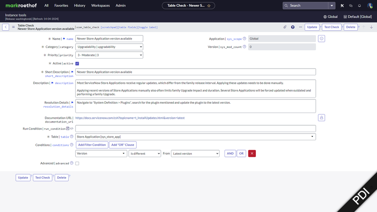Click into the Name input field
377x212 pixels.
109,38
